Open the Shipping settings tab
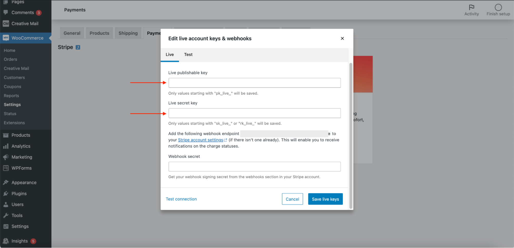Viewport: 514px width, 248px height. [128, 33]
